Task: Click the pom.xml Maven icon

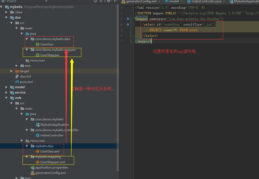Action: tap(17, 82)
